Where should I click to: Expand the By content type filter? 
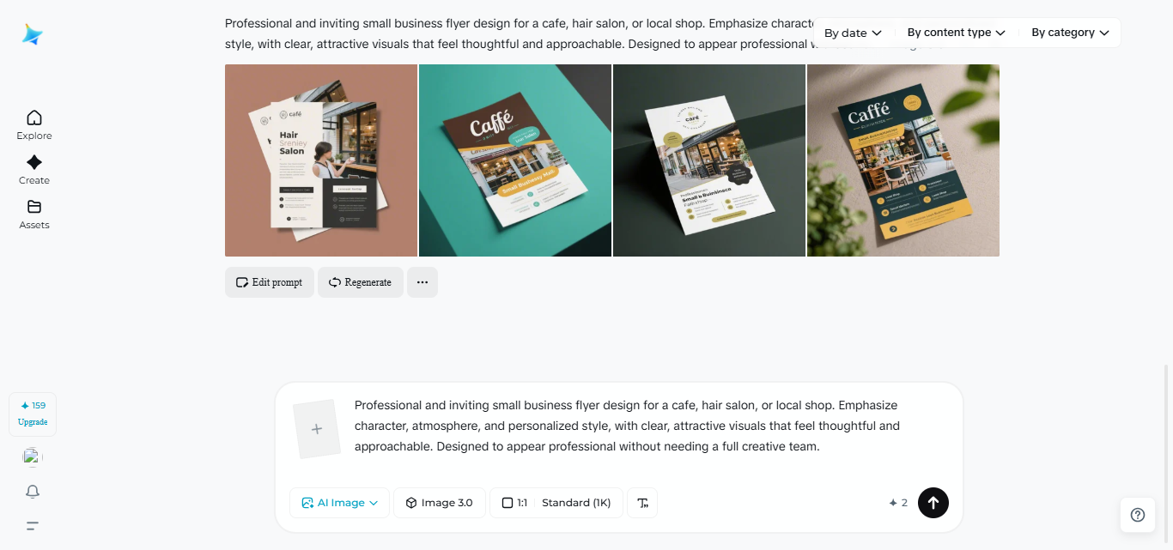956,33
